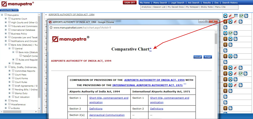Click the Show/Hide TOC button
253x119 pixels.
point(9,10)
